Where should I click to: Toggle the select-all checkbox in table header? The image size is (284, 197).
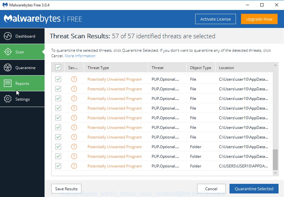[58, 67]
